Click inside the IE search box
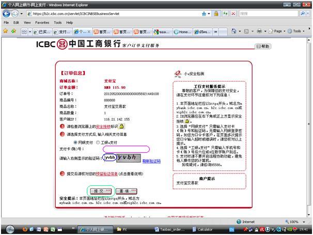 (268, 13)
